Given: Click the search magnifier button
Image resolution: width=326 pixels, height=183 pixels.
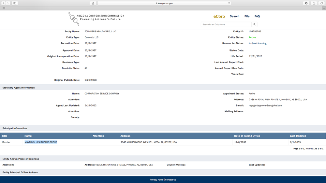Looking at the screenshot, I should [x=255, y=24].
